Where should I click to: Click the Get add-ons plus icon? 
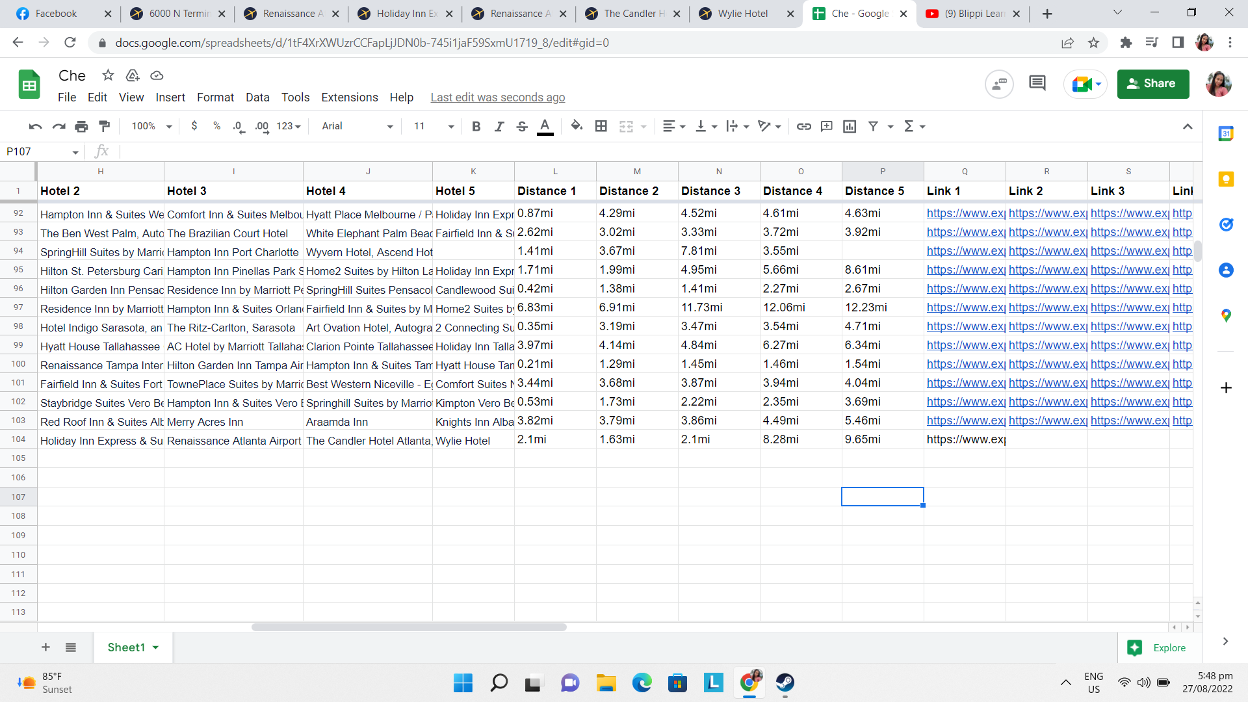(1226, 388)
